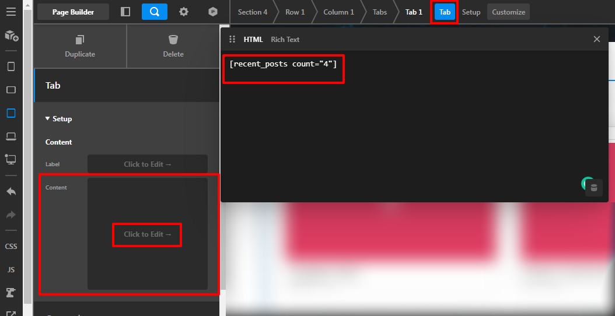Click the add elements cube icon
This screenshot has width=615, height=316.
pos(11,36)
